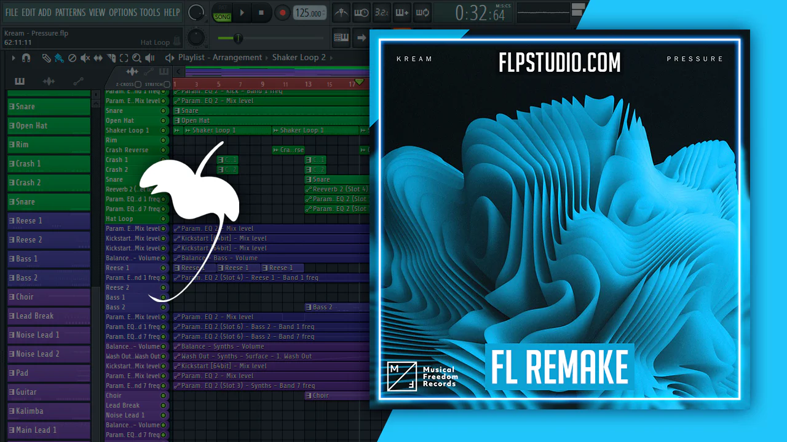This screenshot has height=442, width=787.
Task: Show piano patterns in picker panel
Action: pyautogui.click(x=20, y=81)
